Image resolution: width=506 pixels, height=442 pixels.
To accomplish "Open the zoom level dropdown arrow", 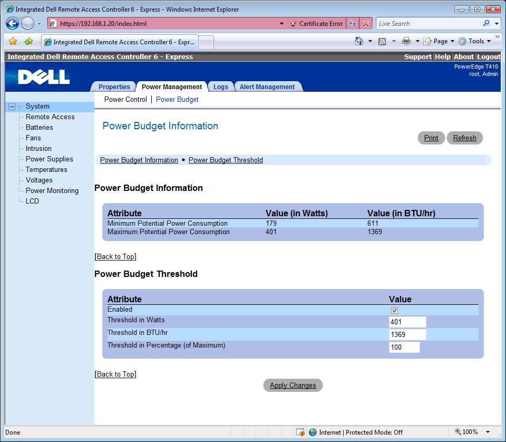I will (x=488, y=432).
